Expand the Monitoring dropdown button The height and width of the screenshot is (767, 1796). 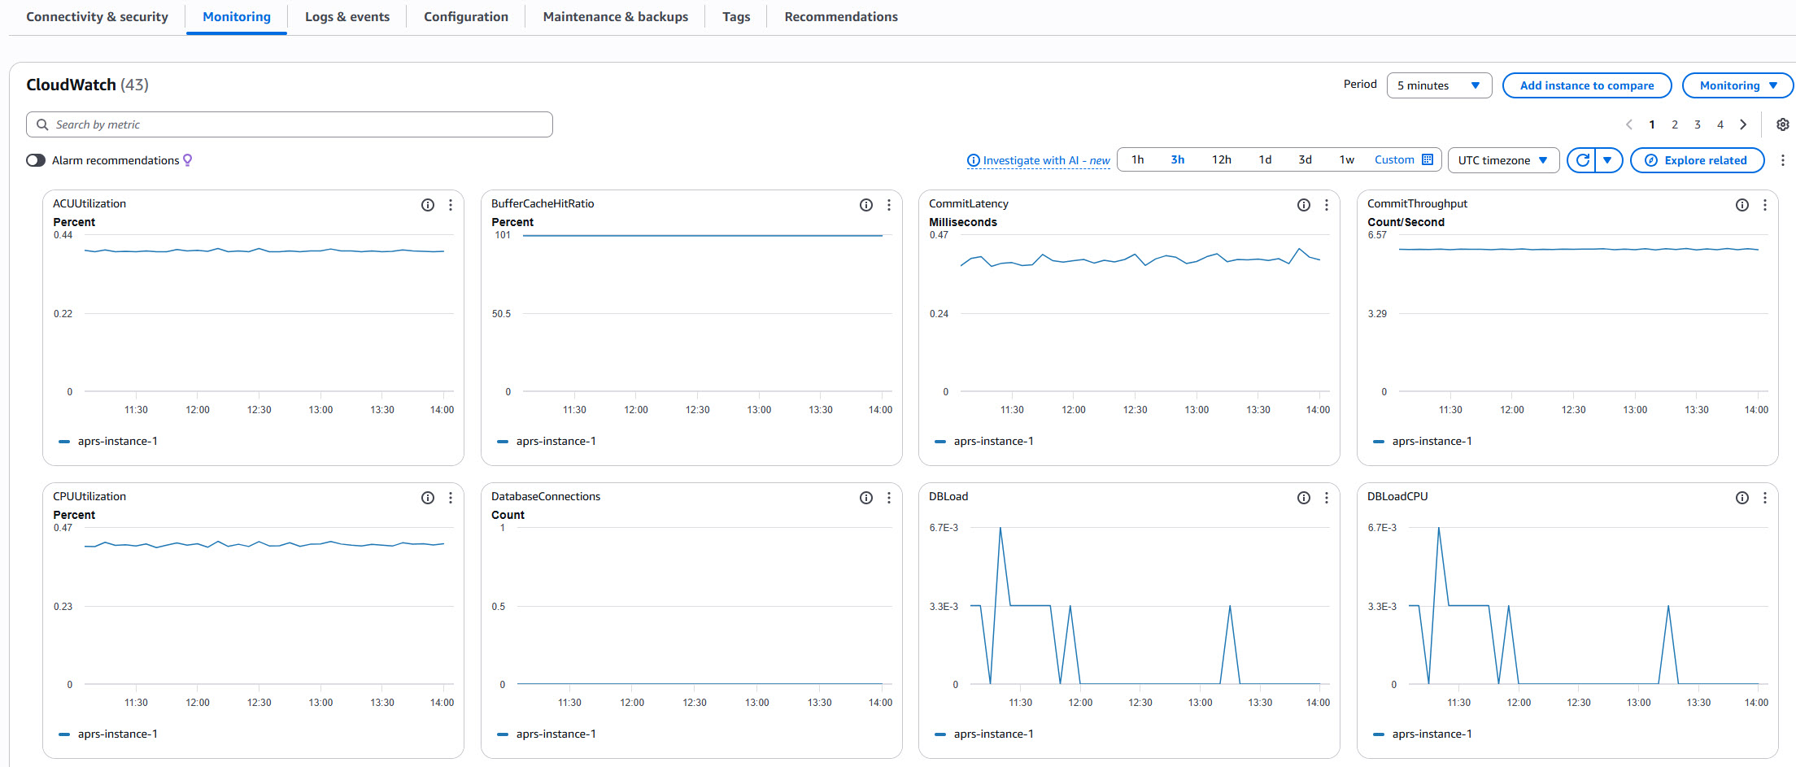tap(1737, 85)
